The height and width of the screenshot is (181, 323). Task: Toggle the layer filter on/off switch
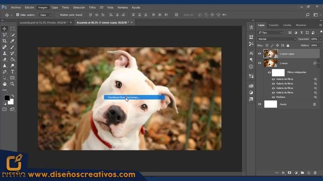321,32
